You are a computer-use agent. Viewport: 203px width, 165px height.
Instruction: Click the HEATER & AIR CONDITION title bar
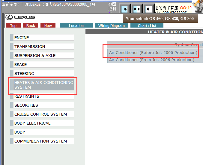coord(144,32)
